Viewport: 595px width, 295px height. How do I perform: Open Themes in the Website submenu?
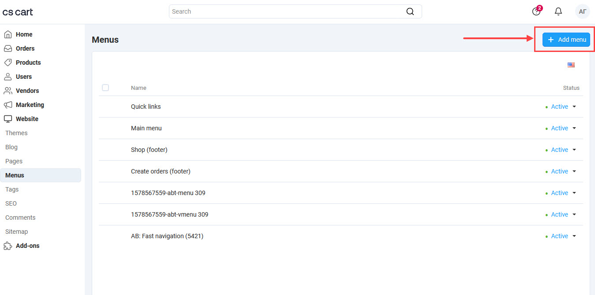click(16, 133)
